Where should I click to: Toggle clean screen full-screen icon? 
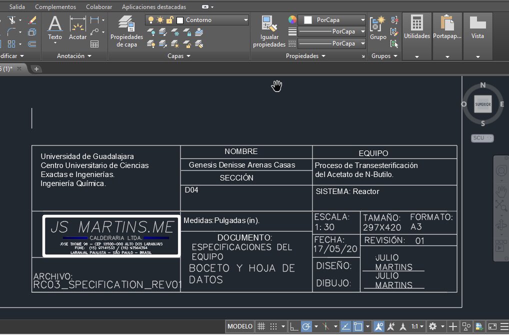(x=492, y=326)
